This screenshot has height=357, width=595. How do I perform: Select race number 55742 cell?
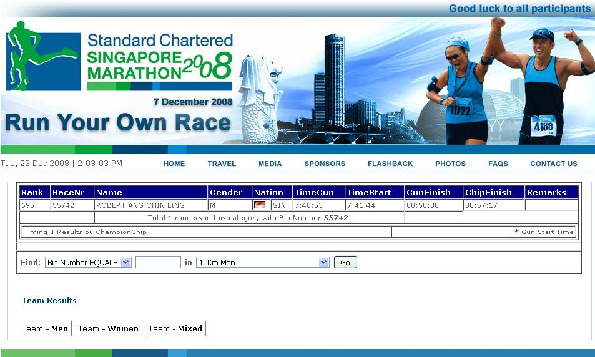coord(72,205)
